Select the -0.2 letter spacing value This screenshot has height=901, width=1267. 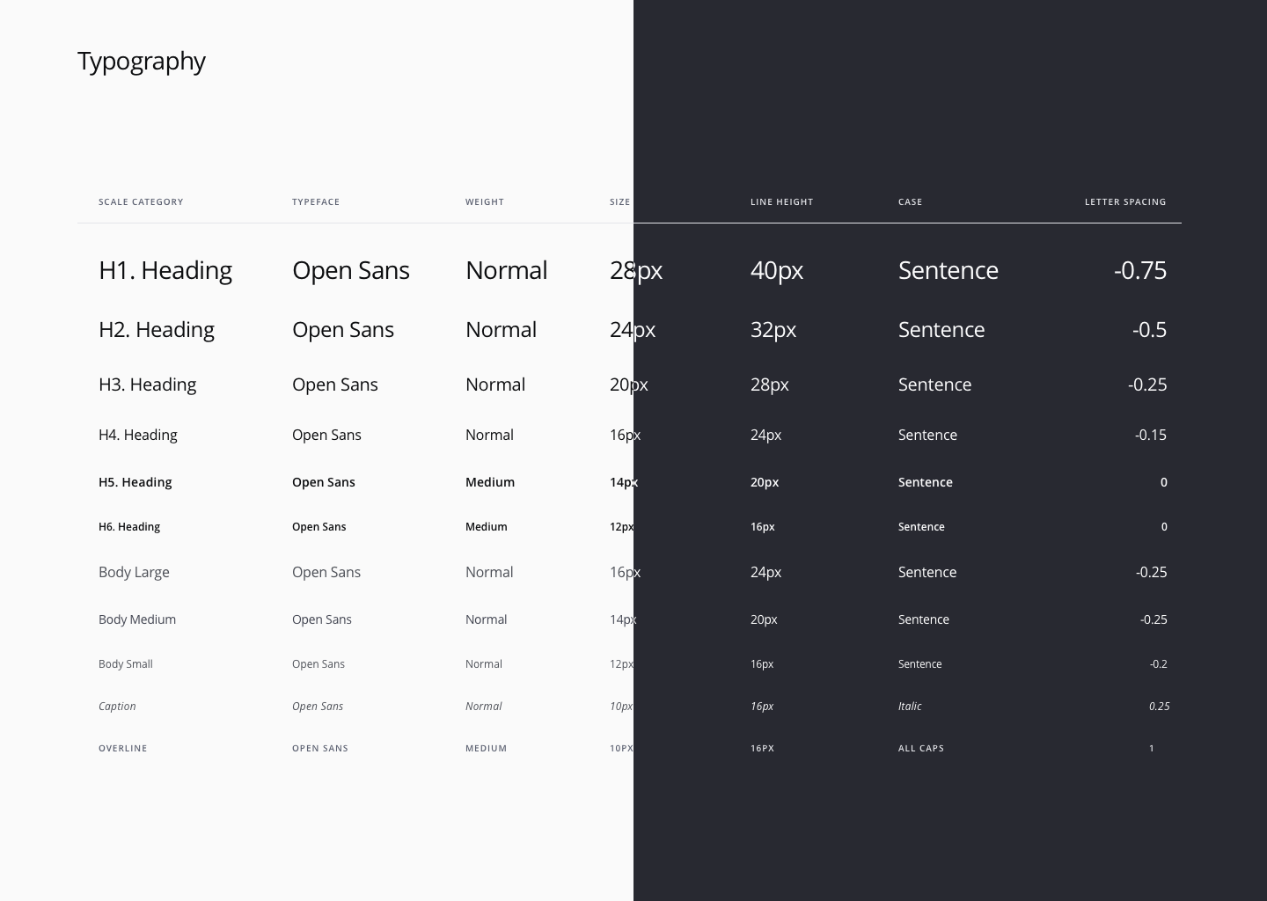pyautogui.click(x=1158, y=664)
